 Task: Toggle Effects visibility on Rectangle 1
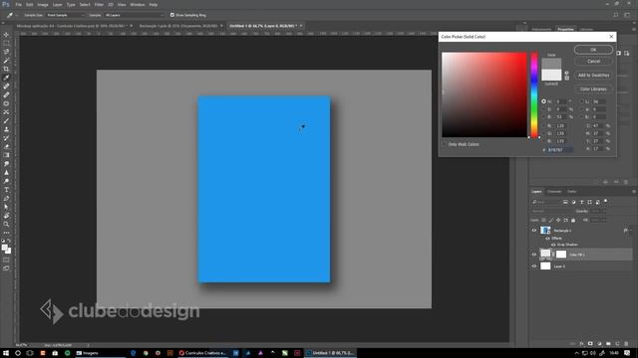click(x=547, y=239)
